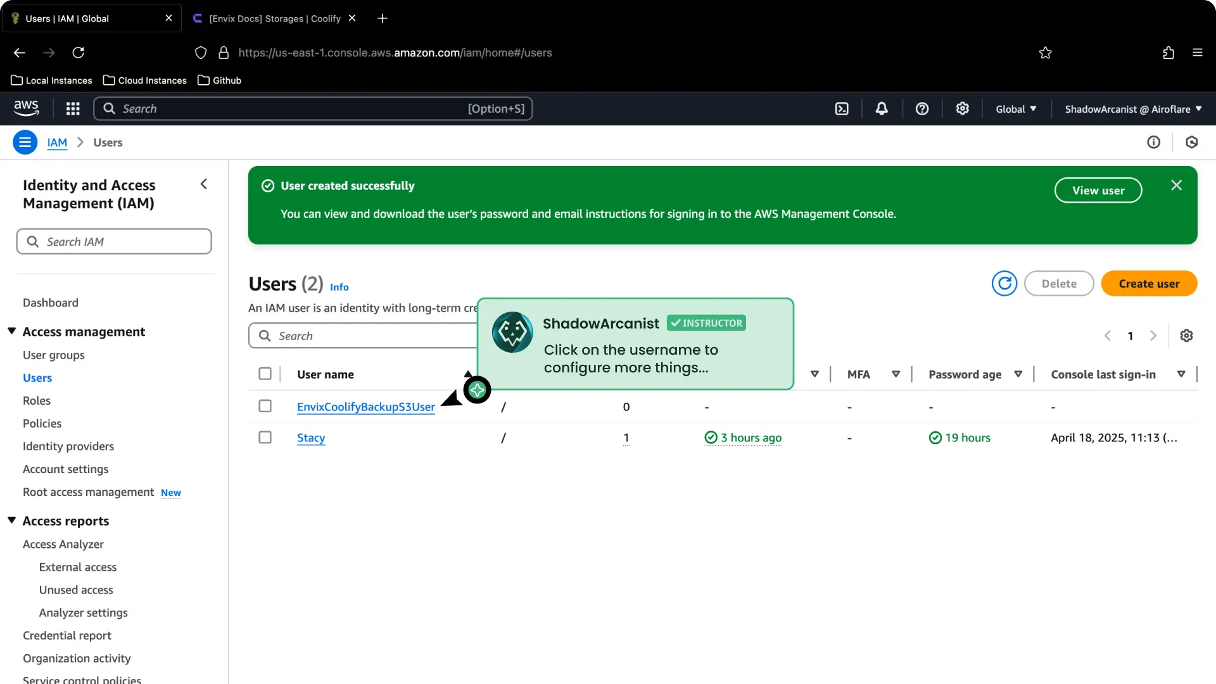The width and height of the screenshot is (1216, 684).
Task: Open the notifications bell
Action: click(x=882, y=108)
